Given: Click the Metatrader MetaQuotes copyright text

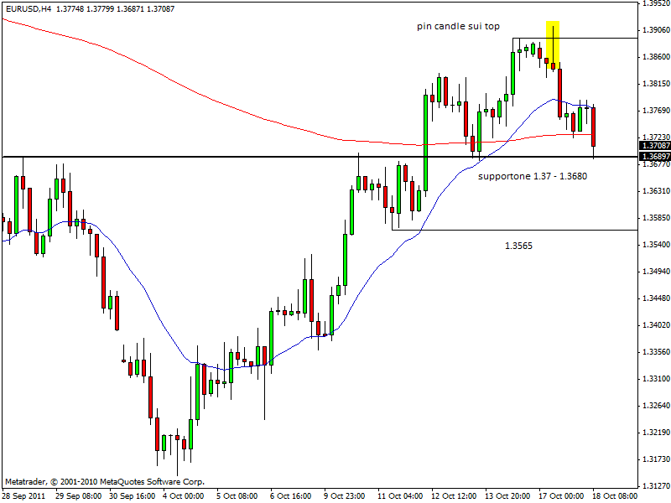Looking at the screenshot, I should 104,482.
